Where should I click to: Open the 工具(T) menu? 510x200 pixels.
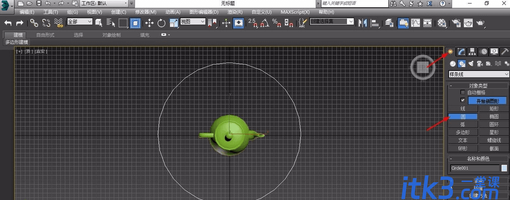[50, 12]
